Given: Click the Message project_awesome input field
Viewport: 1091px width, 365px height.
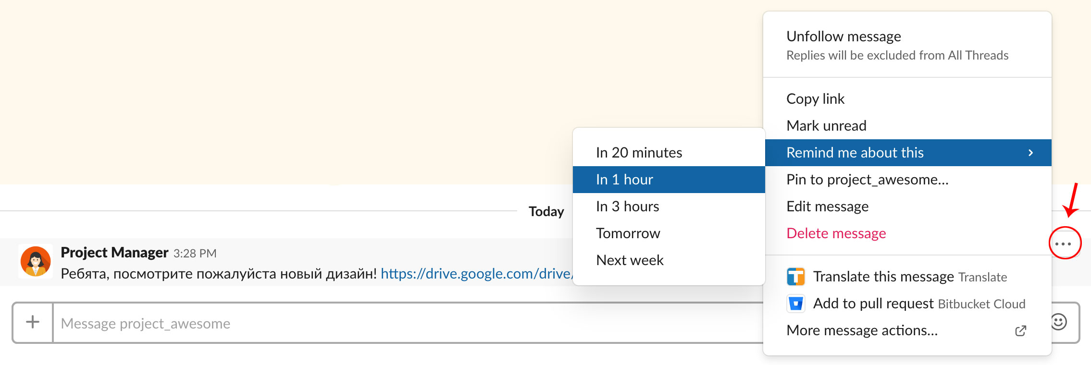Looking at the screenshot, I should tap(384, 323).
